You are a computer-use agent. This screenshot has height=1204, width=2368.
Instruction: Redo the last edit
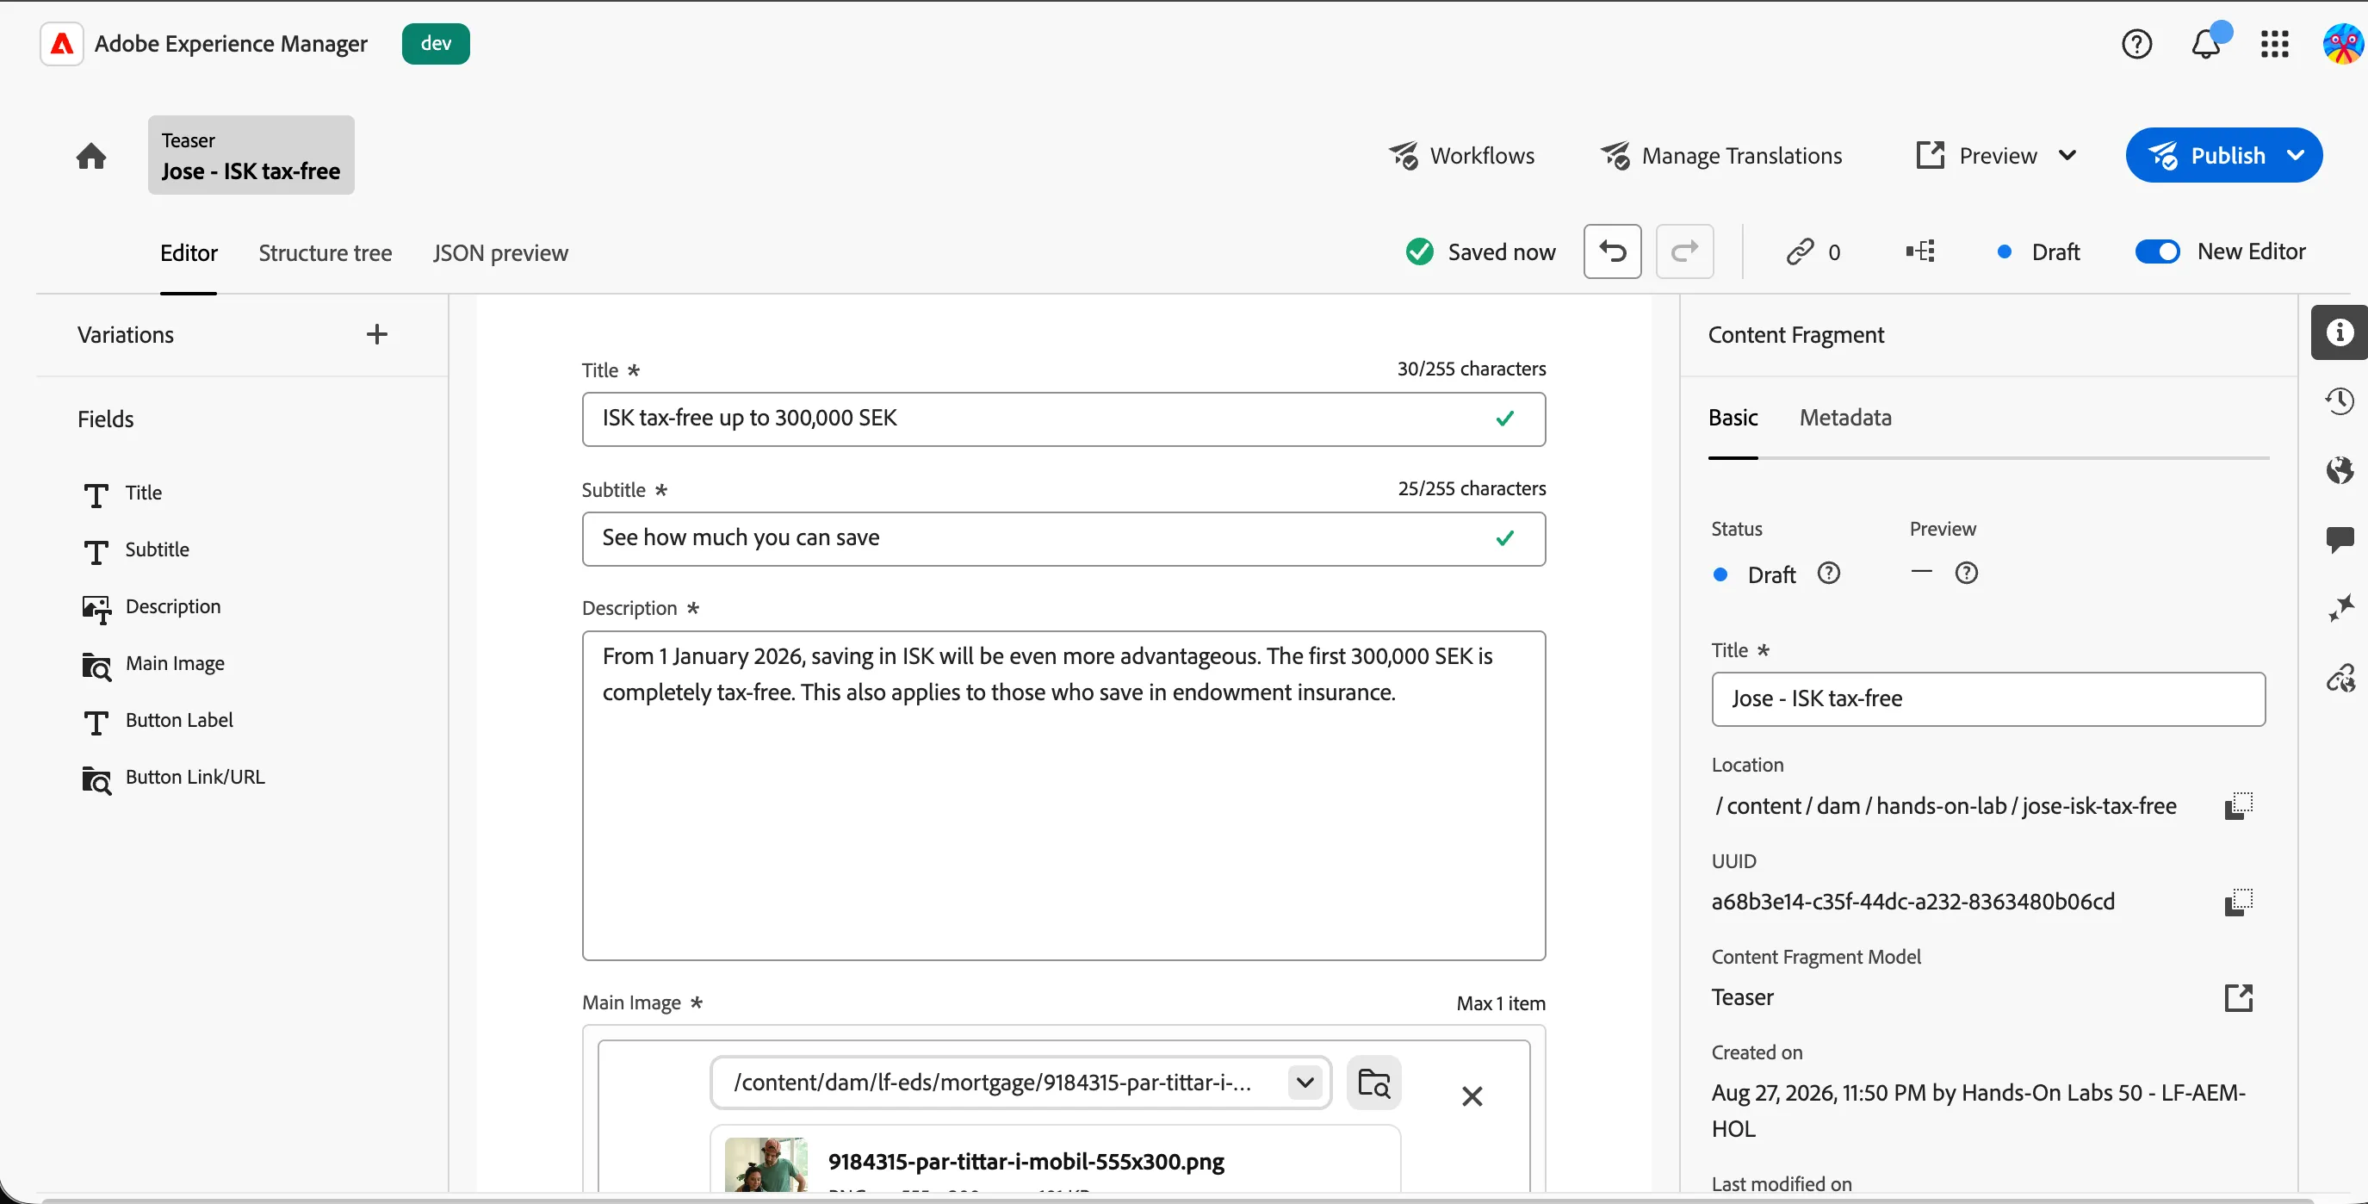tap(1684, 251)
